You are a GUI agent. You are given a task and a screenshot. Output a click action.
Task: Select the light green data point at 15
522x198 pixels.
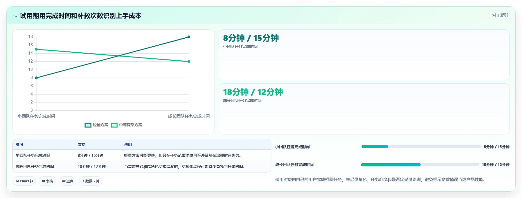click(x=36, y=49)
